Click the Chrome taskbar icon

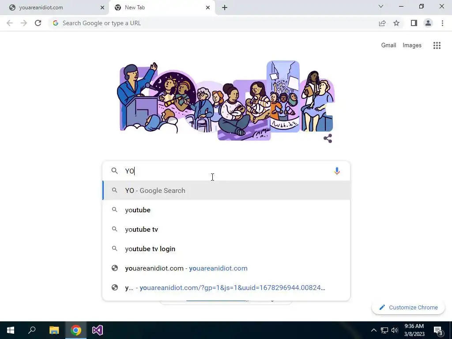pos(76,330)
